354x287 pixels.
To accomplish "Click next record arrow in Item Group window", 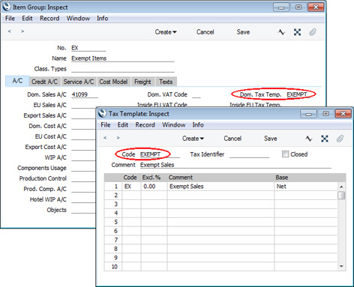I will tap(22, 31).
